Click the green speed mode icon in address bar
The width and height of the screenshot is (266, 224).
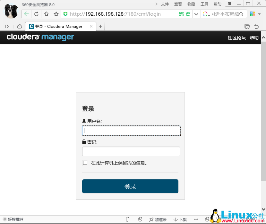(x=189, y=14)
